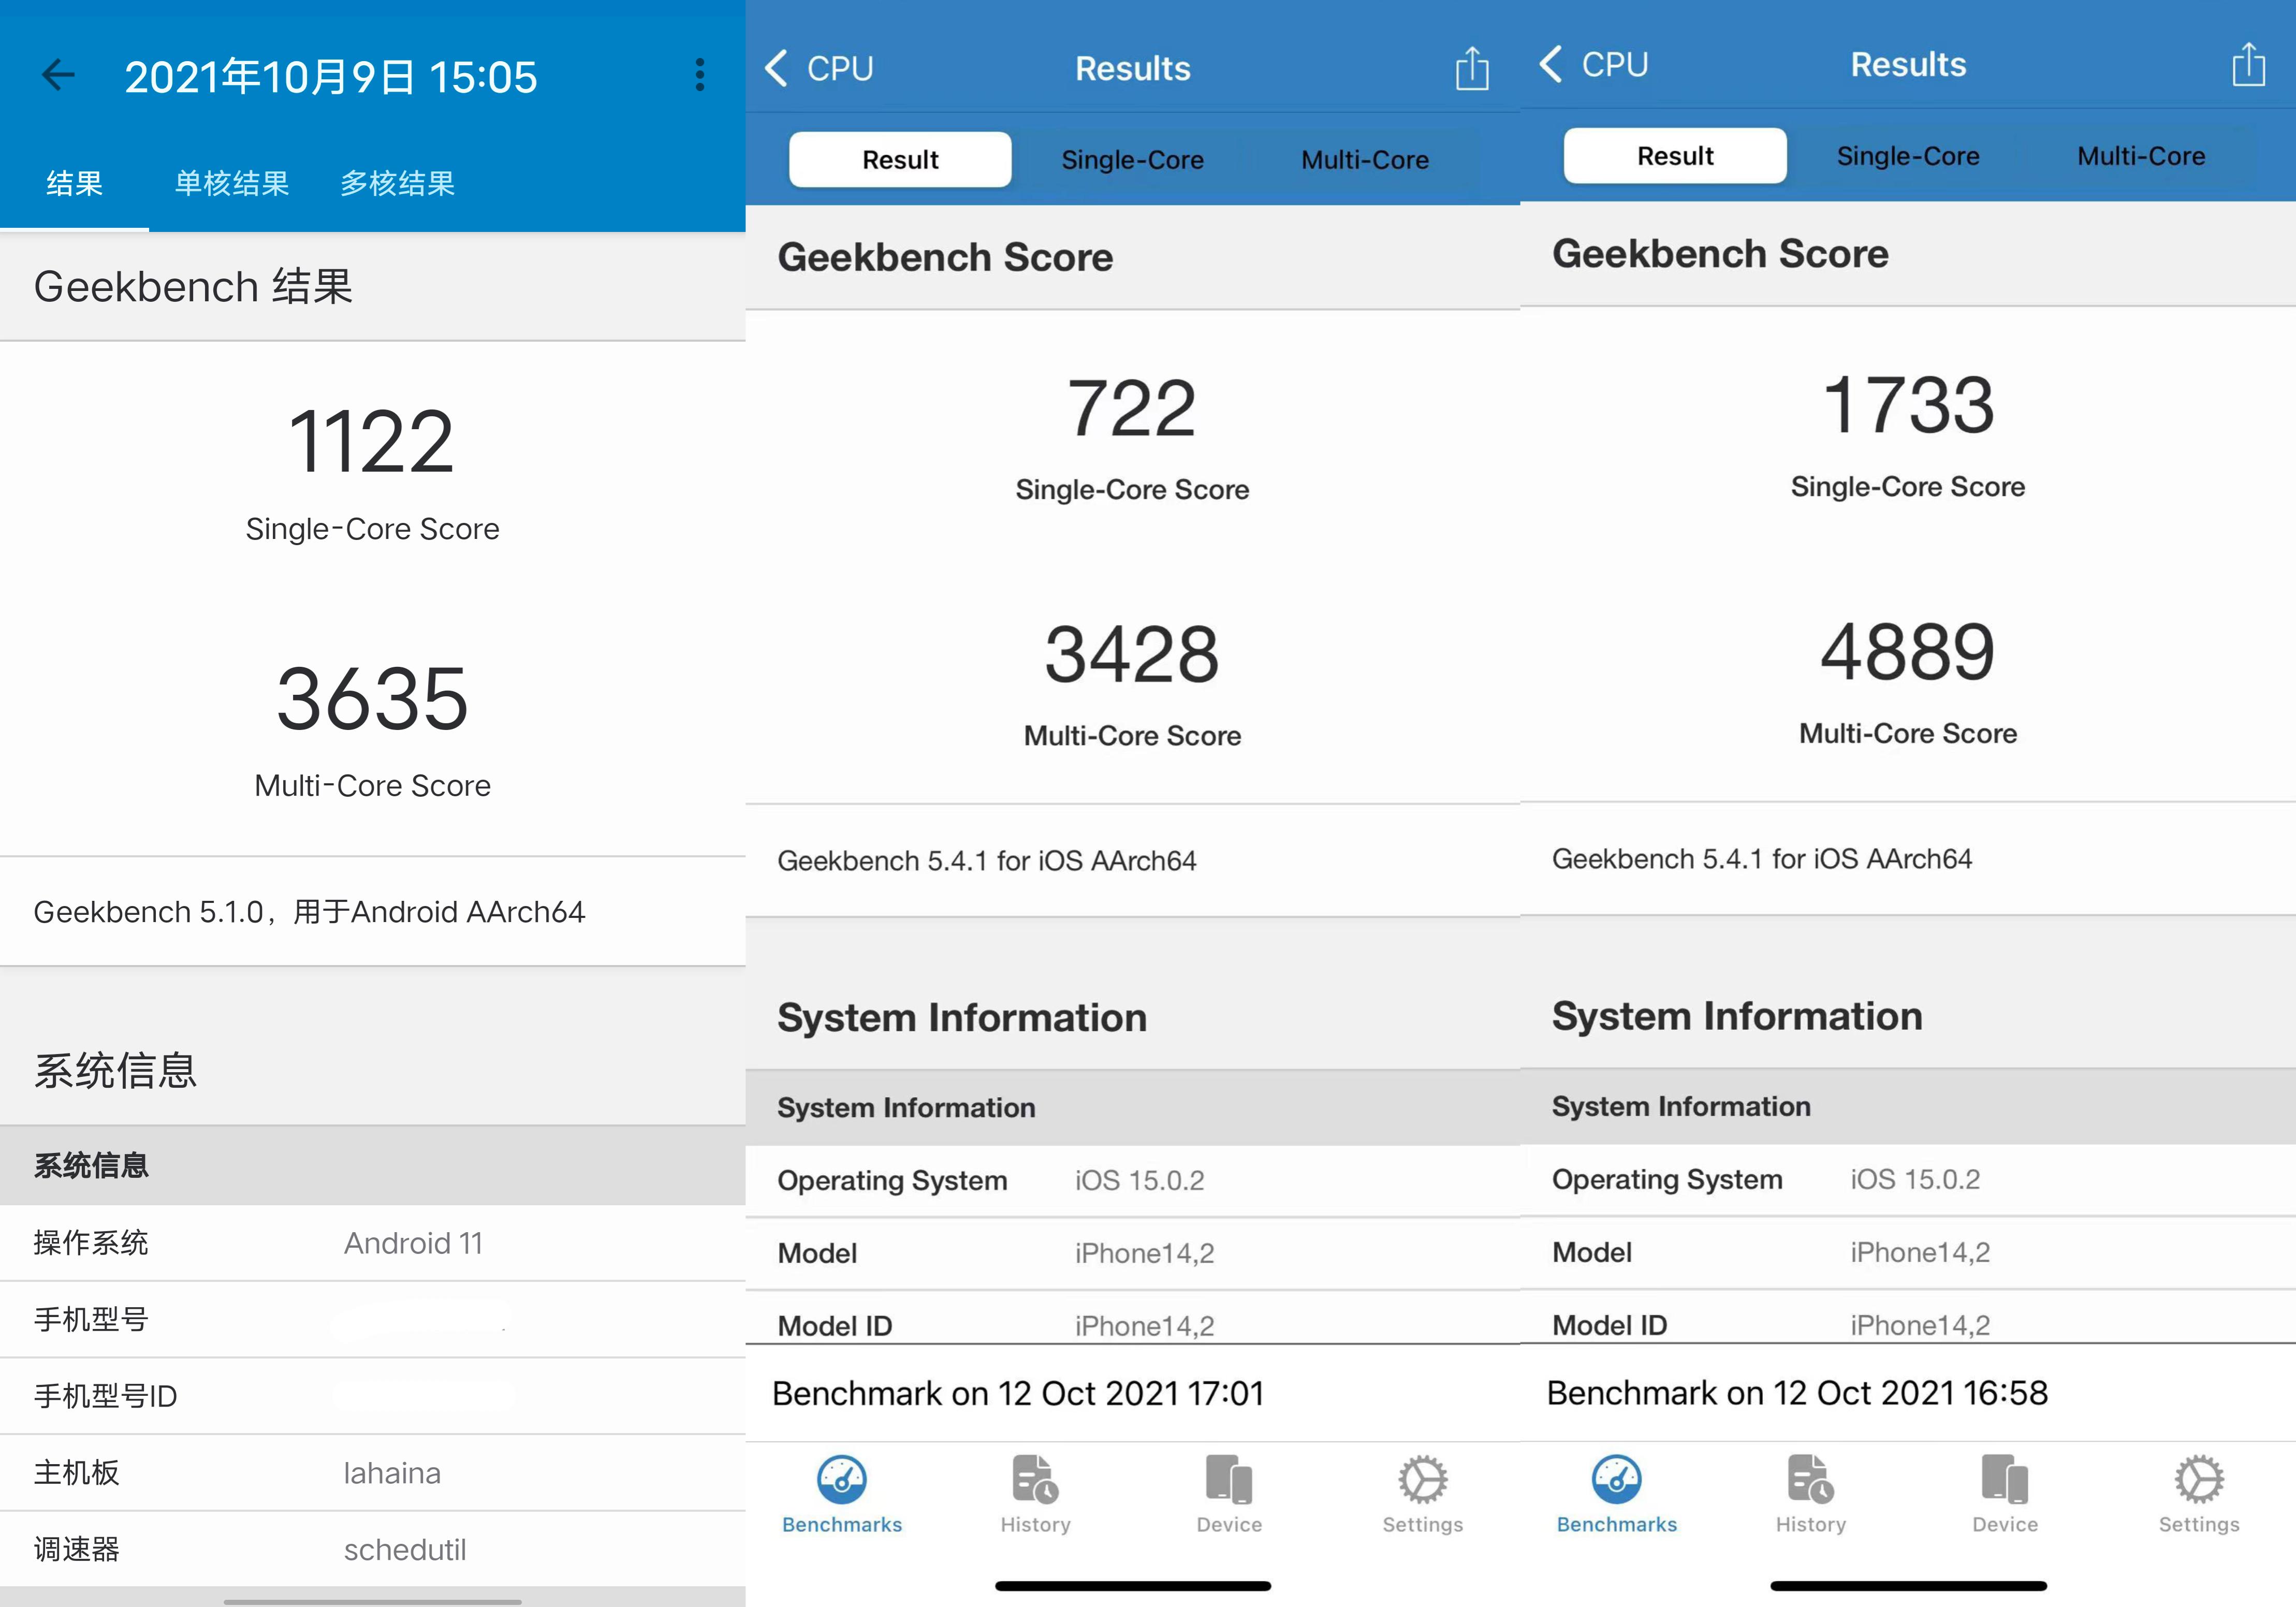Tap the large 系统信息 section heading

pyautogui.click(x=115, y=1070)
